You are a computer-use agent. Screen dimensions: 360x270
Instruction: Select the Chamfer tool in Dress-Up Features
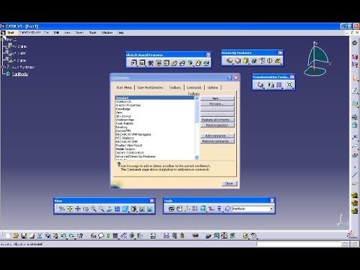(x=238, y=61)
